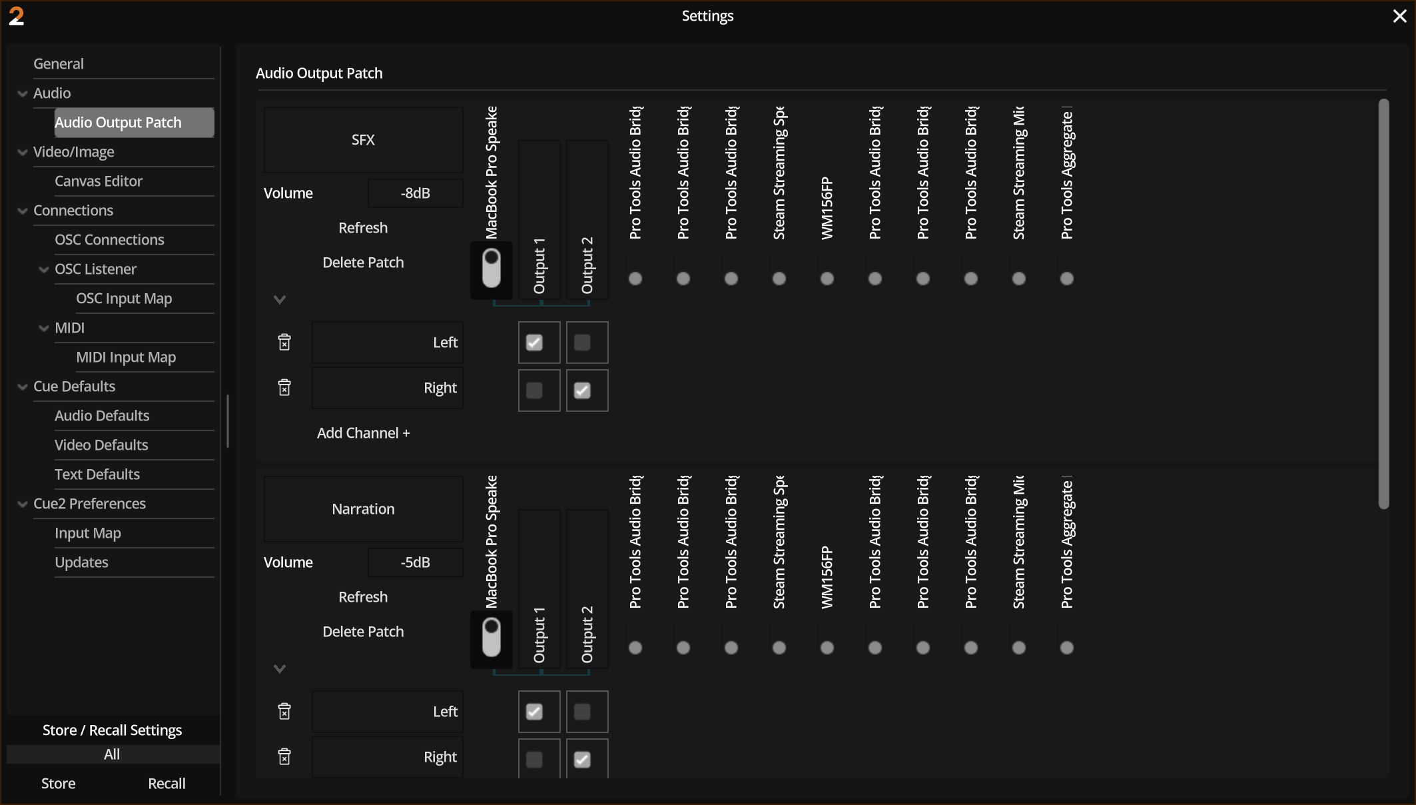Select the Narration WM156FP device radio button
Image resolution: width=1416 pixels, height=805 pixels.
(827, 648)
